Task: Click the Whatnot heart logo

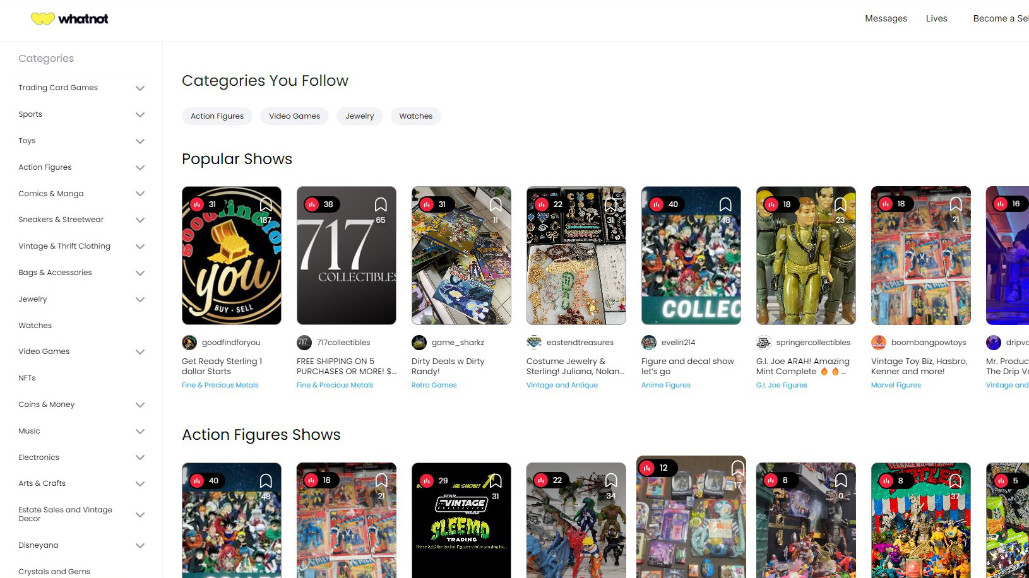Action: point(43,19)
